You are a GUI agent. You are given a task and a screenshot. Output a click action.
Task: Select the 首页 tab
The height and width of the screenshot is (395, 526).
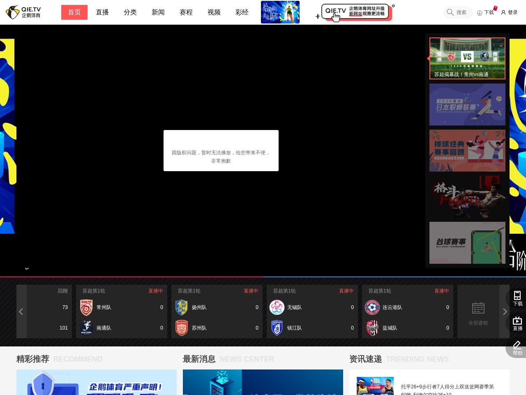point(74,12)
